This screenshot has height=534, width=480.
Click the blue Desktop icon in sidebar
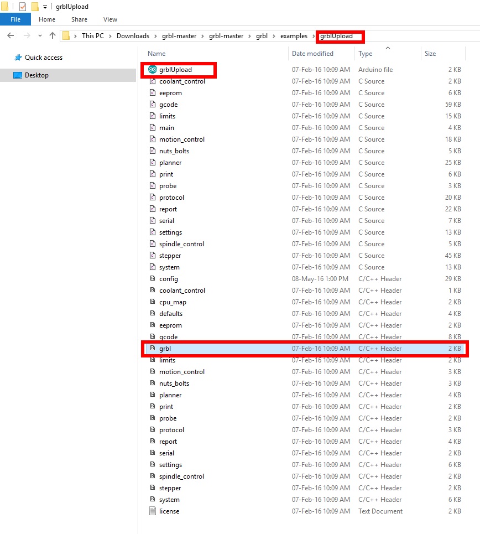coord(18,75)
